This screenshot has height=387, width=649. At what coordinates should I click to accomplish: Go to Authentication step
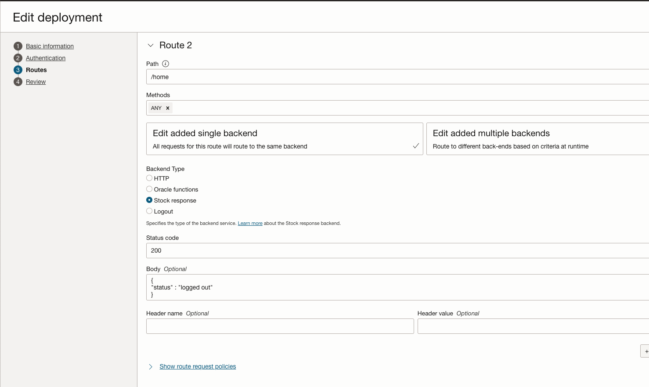coord(46,58)
